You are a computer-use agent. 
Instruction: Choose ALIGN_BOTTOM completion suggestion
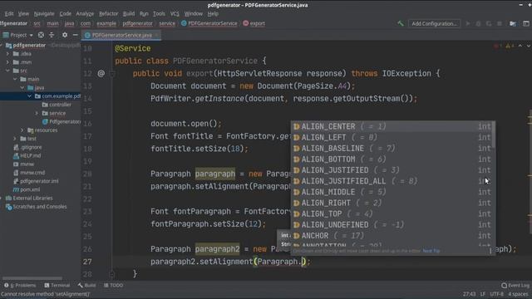pyautogui.click(x=392, y=159)
